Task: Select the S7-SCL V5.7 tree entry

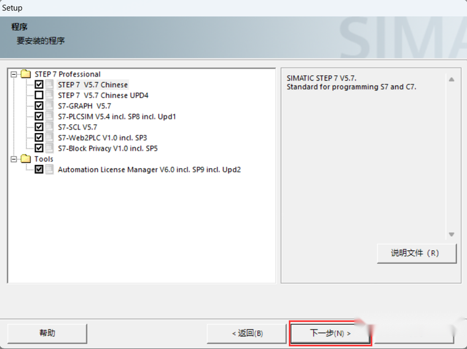Action: (77, 127)
